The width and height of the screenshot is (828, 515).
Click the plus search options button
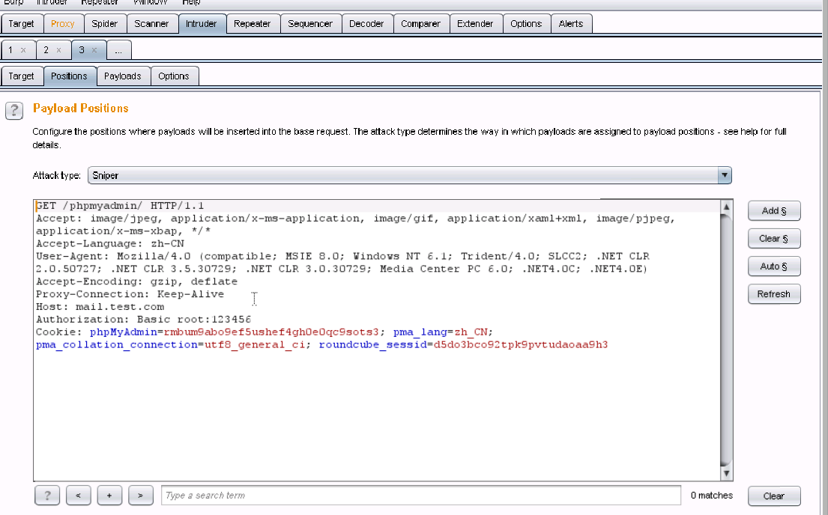tap(109, 496)
